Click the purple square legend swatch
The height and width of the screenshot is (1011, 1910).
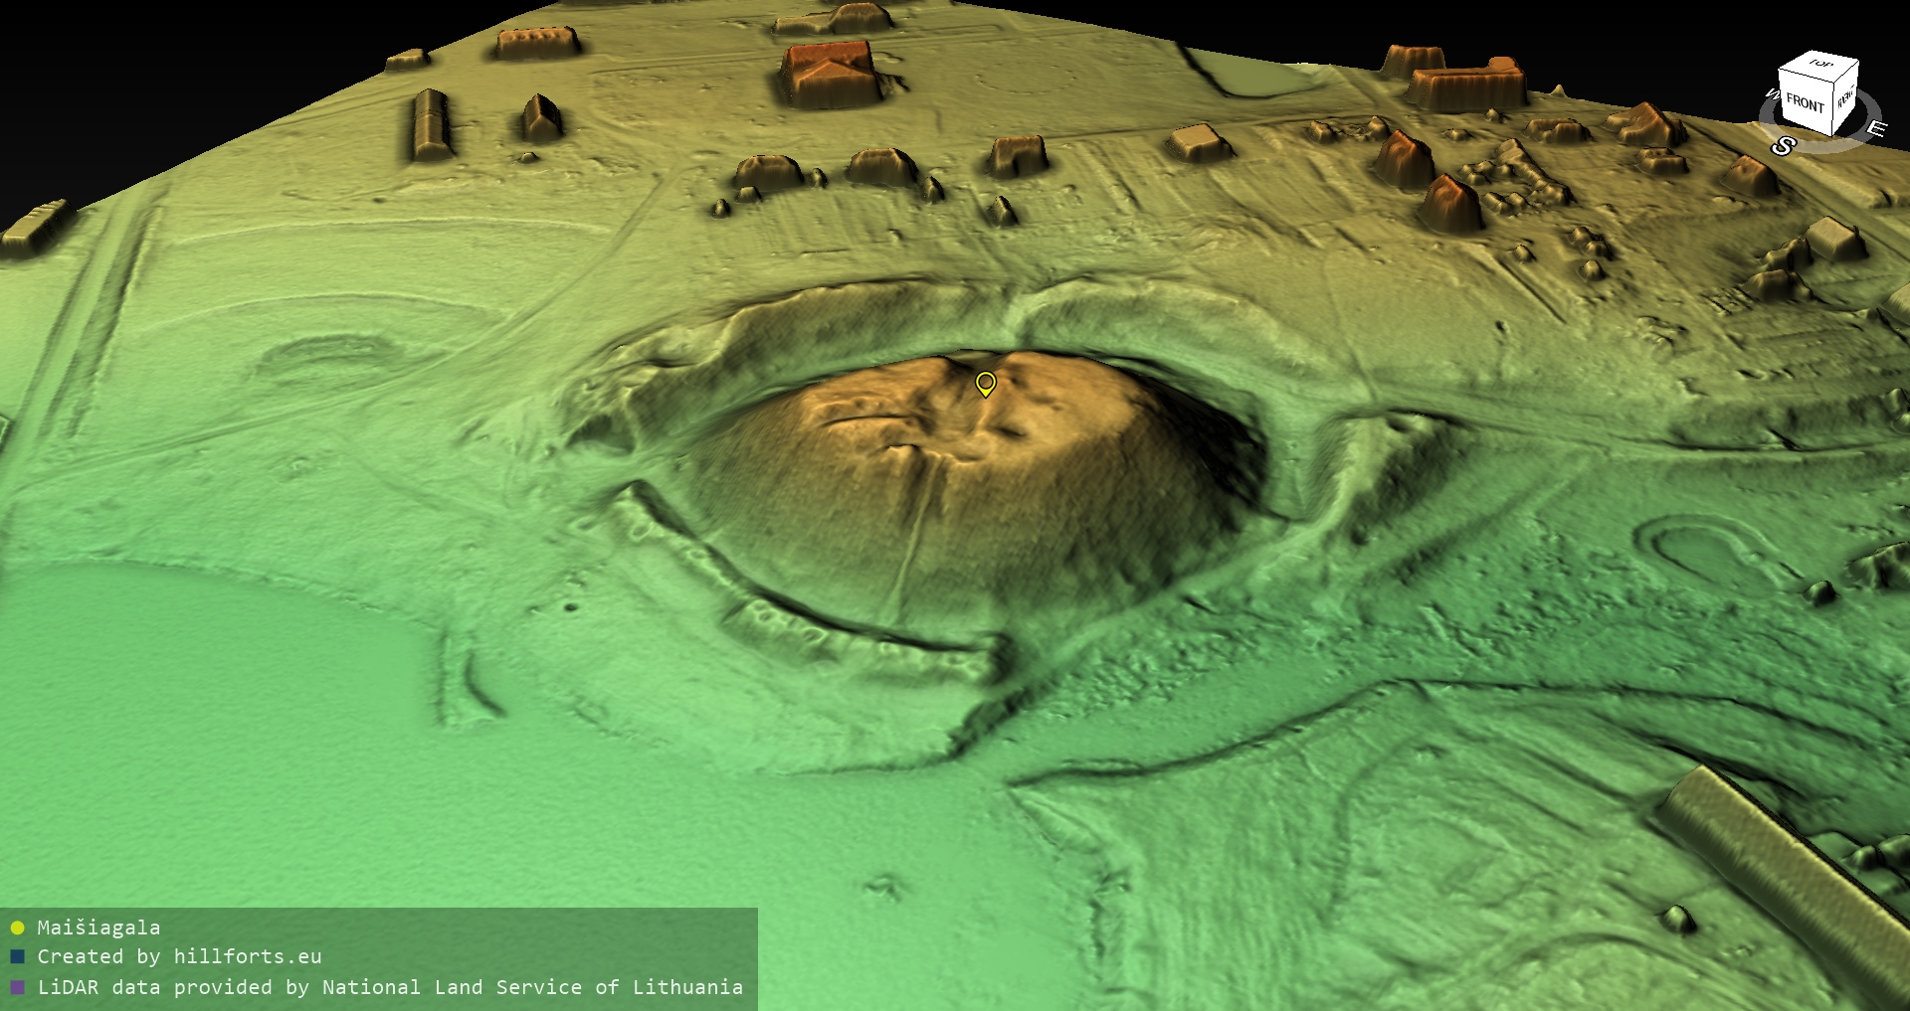coord(17,987)
